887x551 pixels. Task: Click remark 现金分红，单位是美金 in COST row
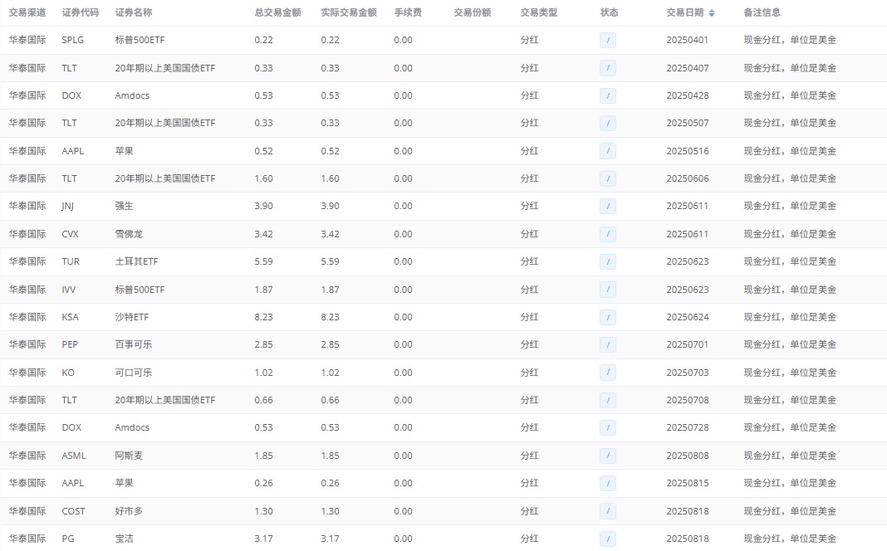click(790, 511)
